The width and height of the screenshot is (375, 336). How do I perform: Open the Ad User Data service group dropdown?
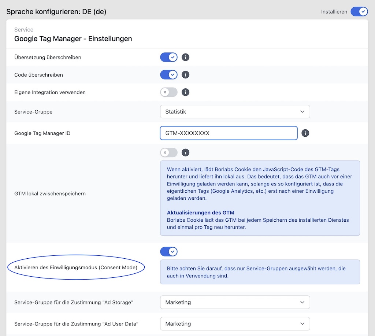(235, 324)
